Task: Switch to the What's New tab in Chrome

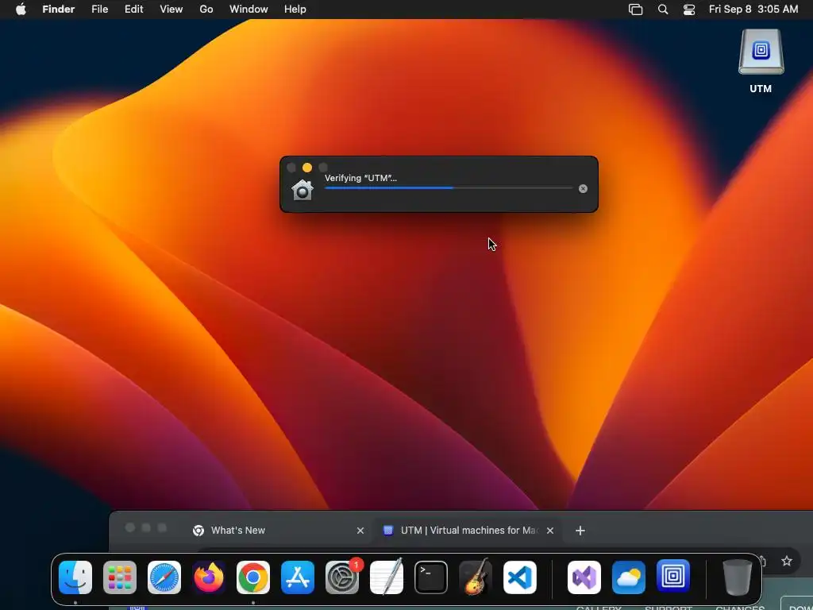Action: [279, 530]
